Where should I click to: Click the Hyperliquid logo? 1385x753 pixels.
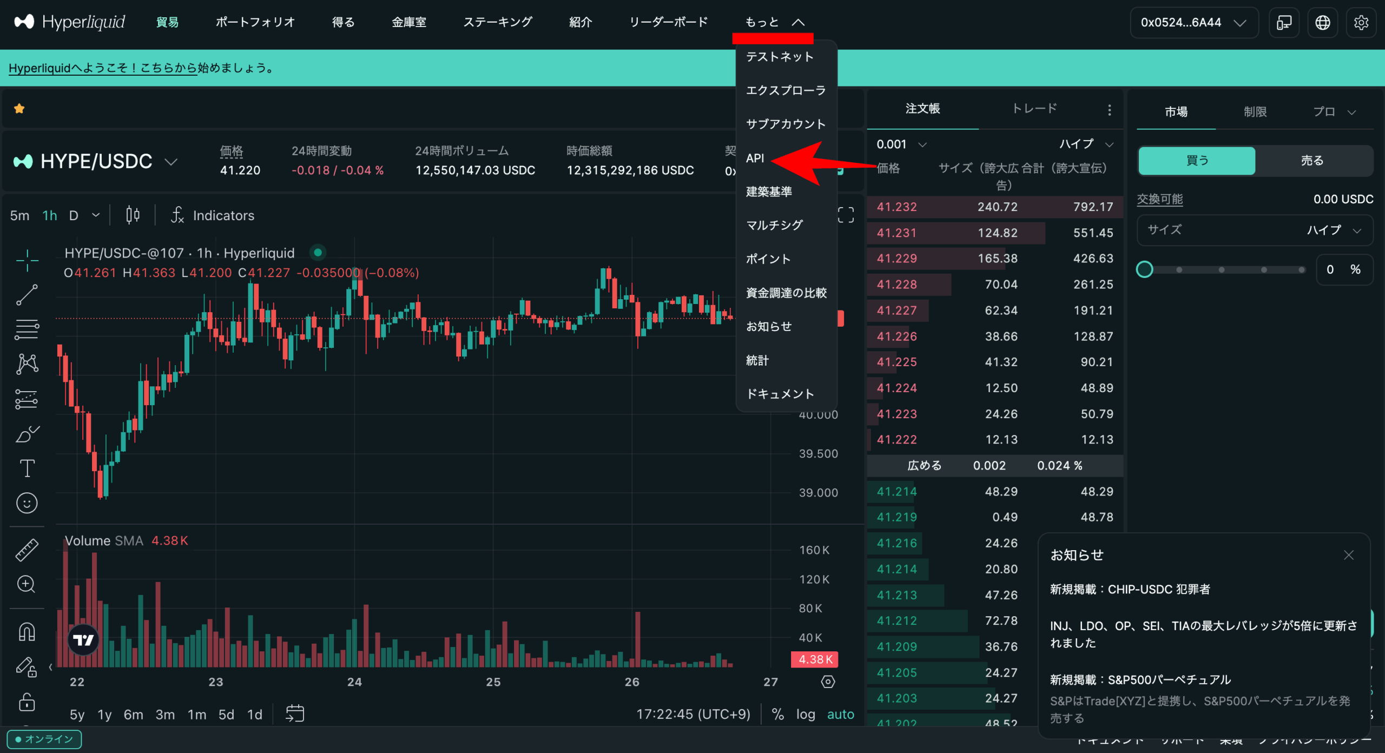pyautogui.click(x=69, y=22)
